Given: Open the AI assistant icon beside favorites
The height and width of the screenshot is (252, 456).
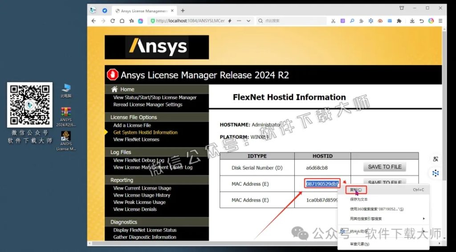Looking at the screenshot, I should (140, 21).
